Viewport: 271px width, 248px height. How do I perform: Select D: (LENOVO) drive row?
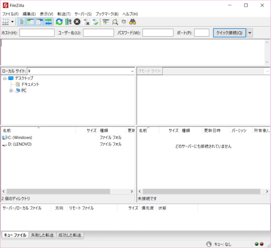click(x=67, y=144)
